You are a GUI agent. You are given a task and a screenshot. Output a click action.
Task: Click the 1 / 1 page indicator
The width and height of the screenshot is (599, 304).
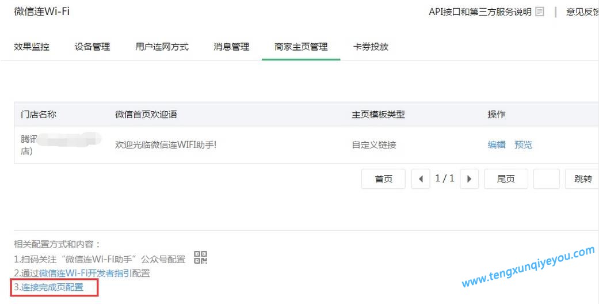point(445,178)
